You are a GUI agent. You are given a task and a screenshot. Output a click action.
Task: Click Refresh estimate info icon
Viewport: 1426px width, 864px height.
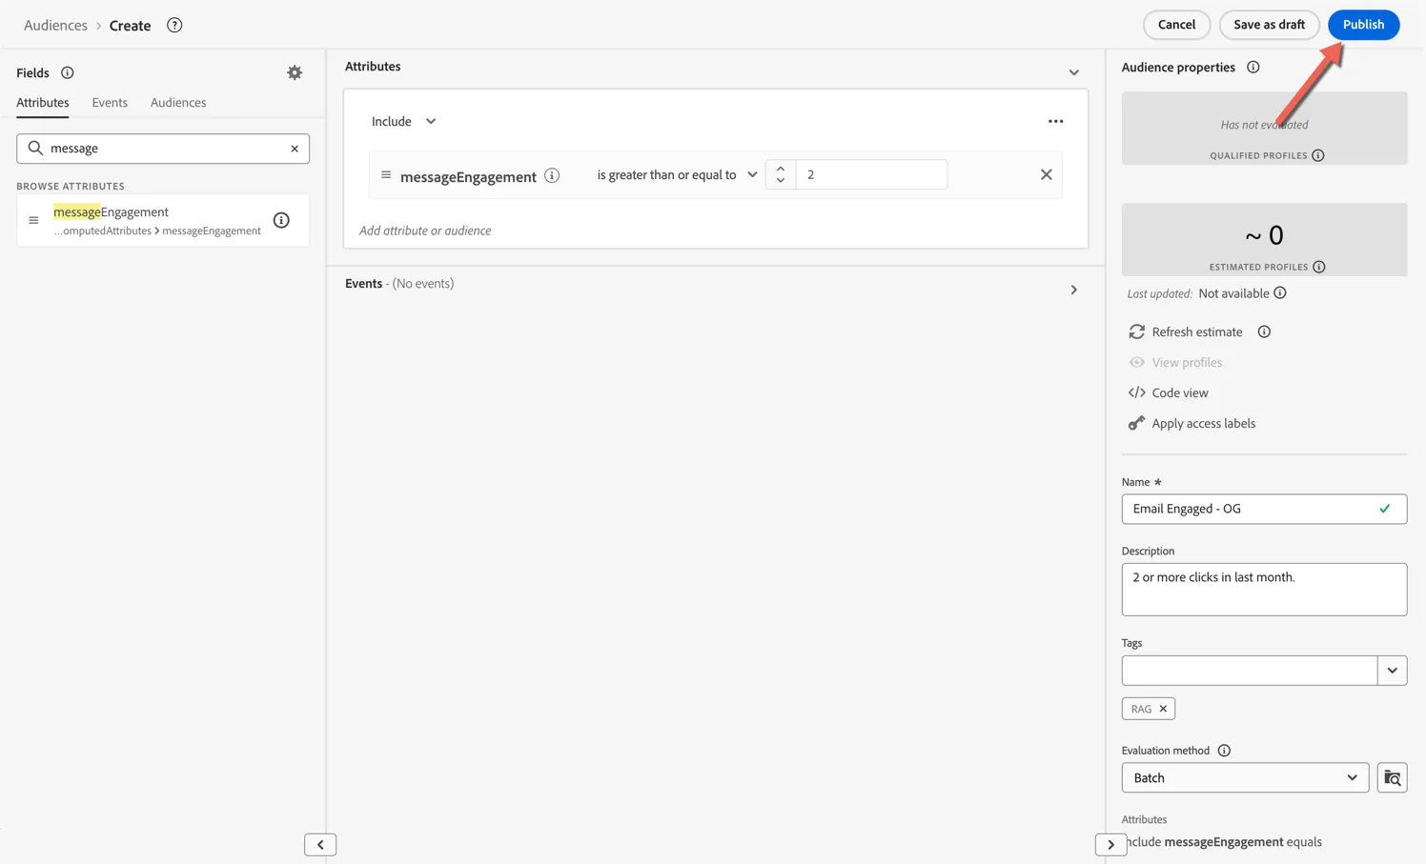point(1264,332)
